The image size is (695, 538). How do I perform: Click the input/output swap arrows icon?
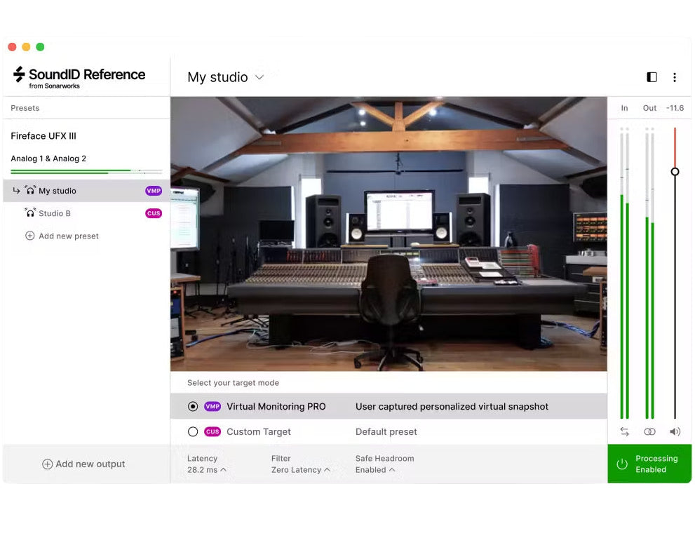[624, 431]
